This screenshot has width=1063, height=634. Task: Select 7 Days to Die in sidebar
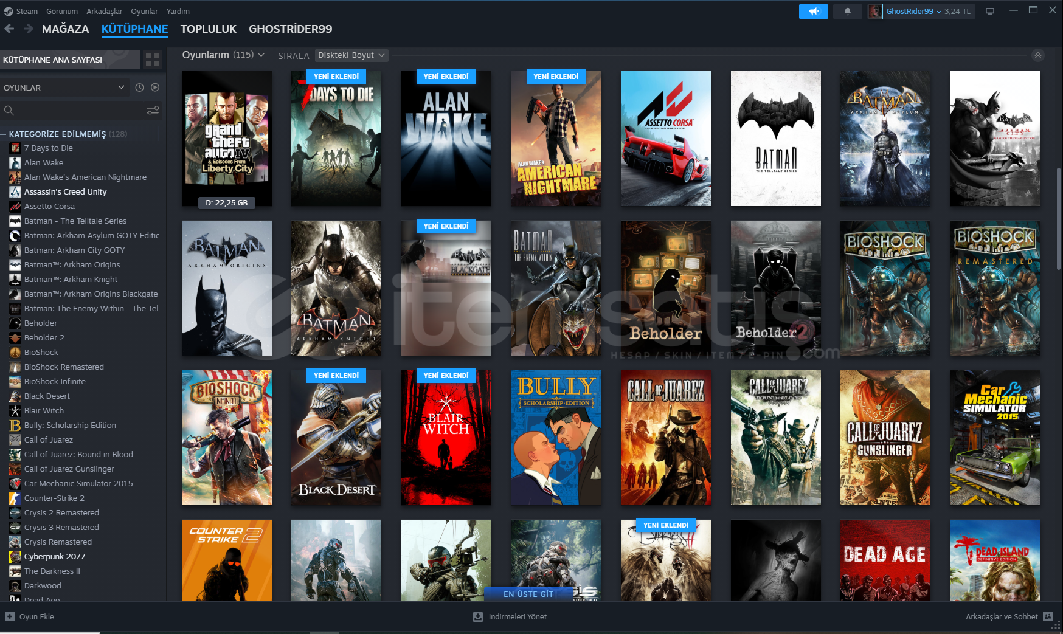pos(83,148)
